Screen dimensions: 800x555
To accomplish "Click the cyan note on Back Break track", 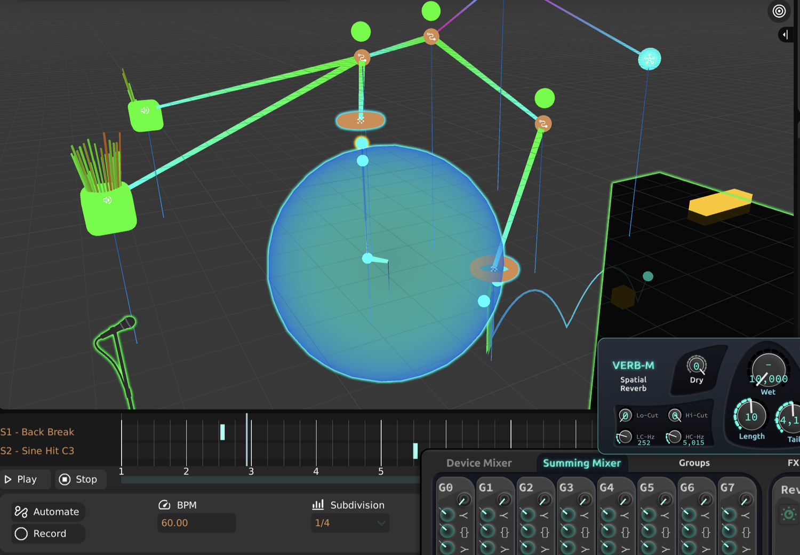I will [x=222, y=432].
